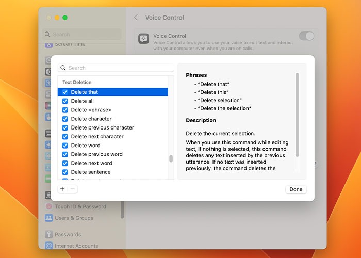Select the Delete all command row
This screenshot has height=258, width=361.
pyautogui.click(x=113, y=101)
